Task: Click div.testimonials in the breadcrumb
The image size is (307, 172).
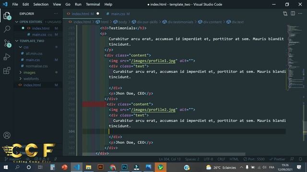Action: [x=180, y=22]
